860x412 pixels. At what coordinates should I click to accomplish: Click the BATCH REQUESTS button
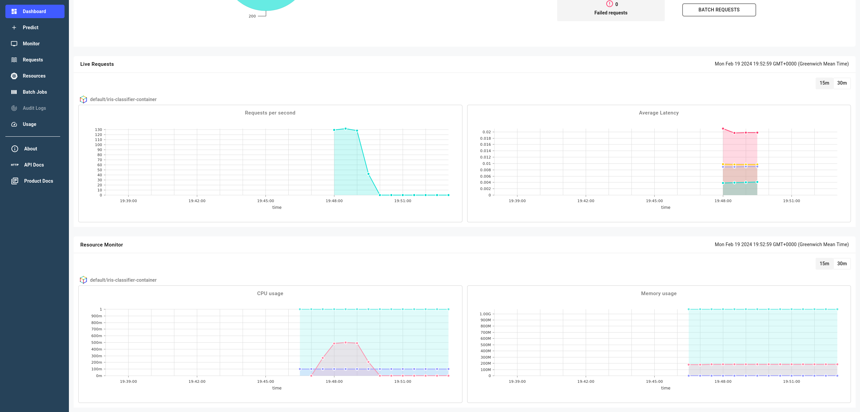tap(719, 10)
